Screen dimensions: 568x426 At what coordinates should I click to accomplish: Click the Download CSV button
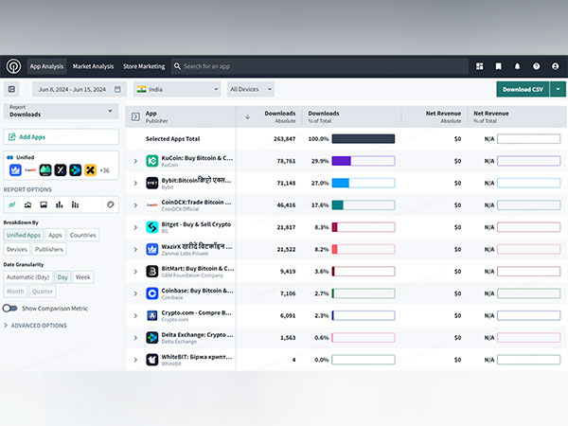(524, 89)
